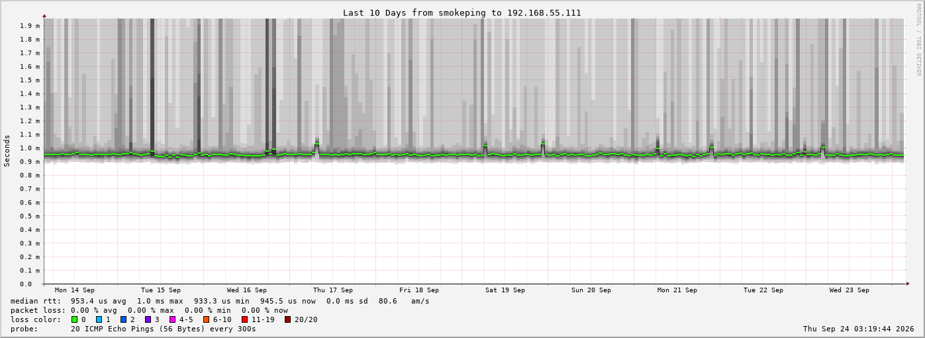Image resolution: width=925 pixels, height=338 pixels.
Task: Click the Wed 23 Sep axis label
Action: pyautogui.click(x=850, y=290)
